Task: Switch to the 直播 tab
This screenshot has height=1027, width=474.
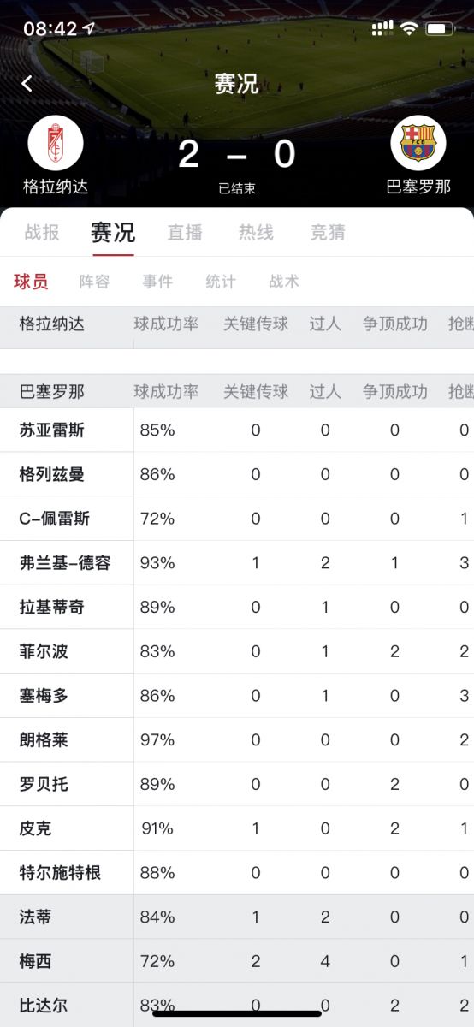Action: [x=185, y=232]
